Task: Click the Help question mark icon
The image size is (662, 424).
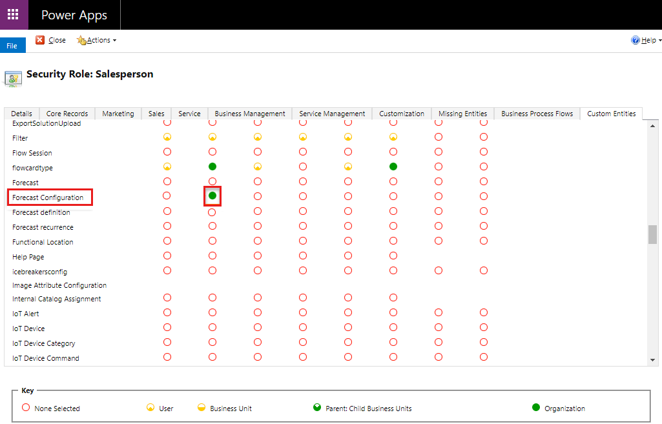Action: tap(635, 40)
